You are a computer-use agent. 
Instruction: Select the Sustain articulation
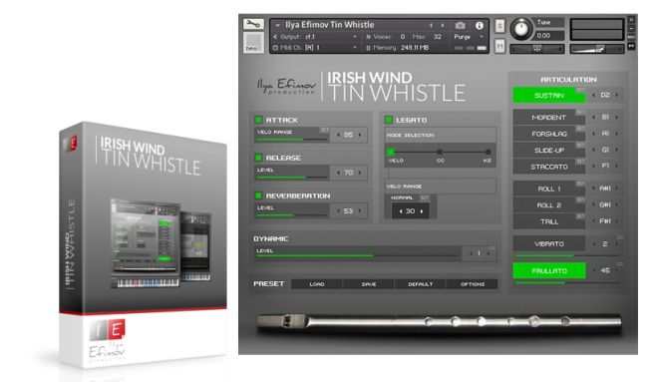click(549, 96)
